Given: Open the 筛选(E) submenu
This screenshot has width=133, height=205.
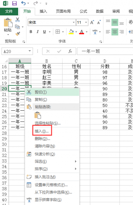Looking at the screenshot, I should pyautogui.click(x=52, y=162).
